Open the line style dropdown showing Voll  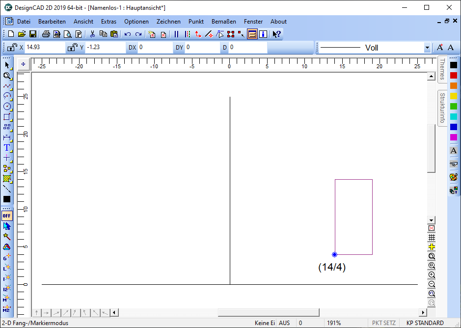click(x=427, y=48)
